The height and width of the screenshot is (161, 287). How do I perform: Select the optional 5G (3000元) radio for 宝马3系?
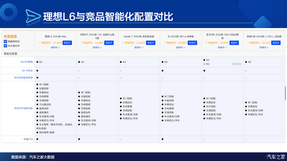tap(204, 64)
